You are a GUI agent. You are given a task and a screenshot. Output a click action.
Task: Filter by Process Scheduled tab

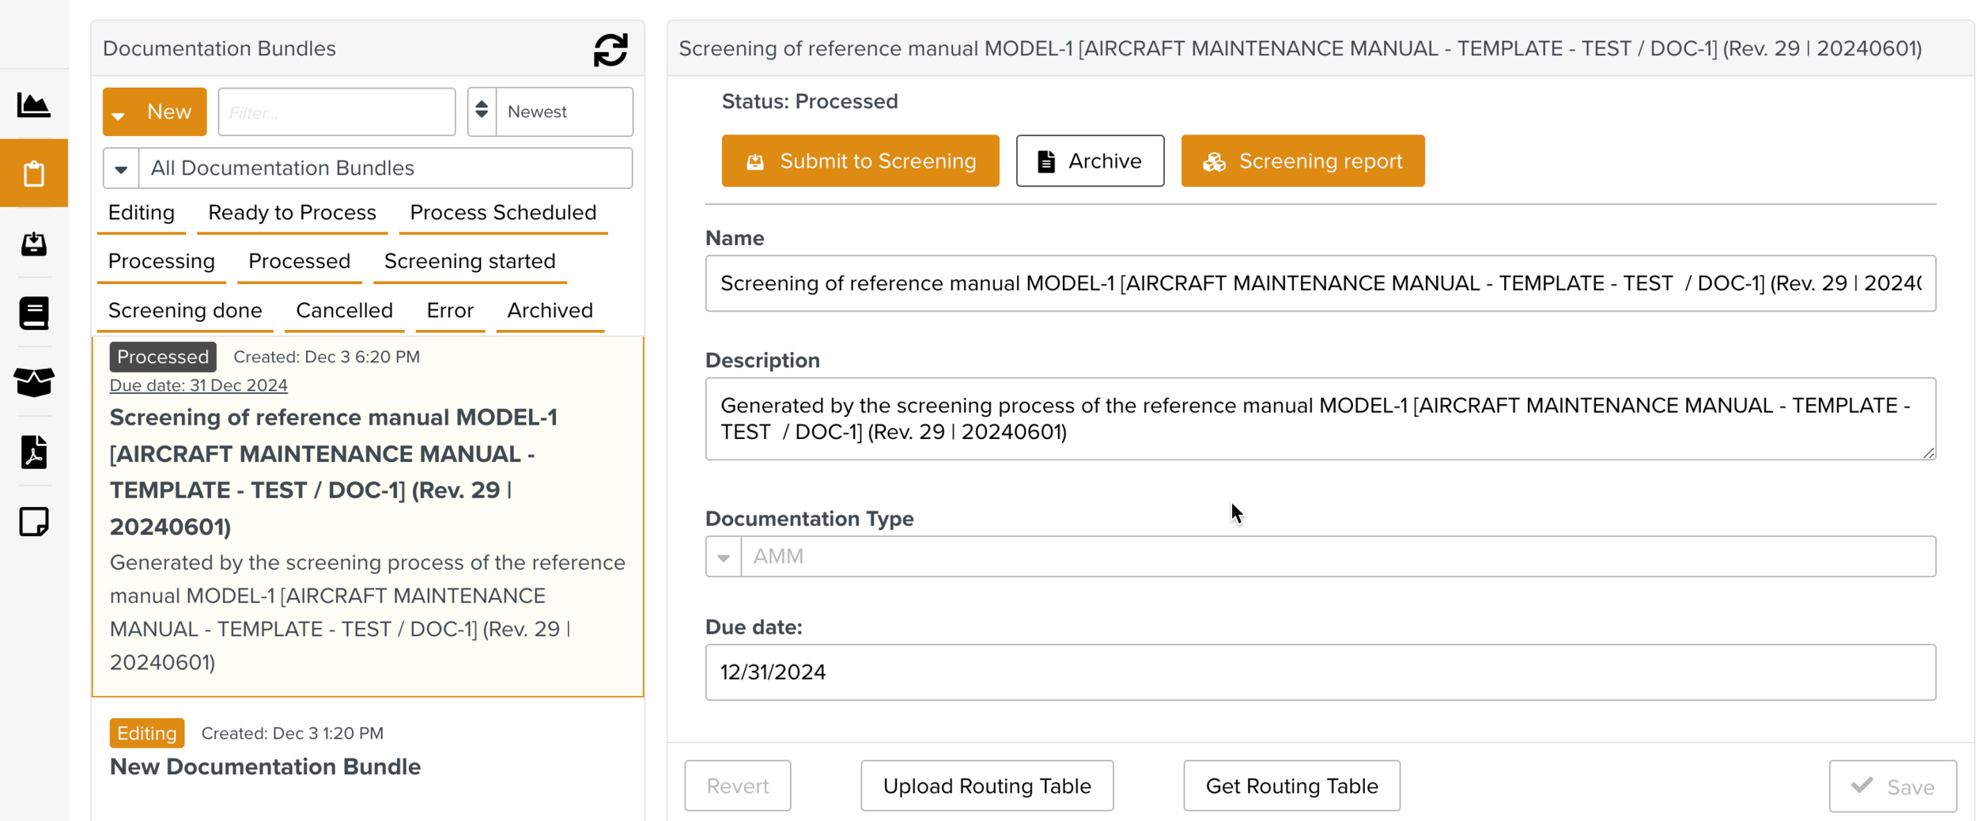click(x=503, y=213)
